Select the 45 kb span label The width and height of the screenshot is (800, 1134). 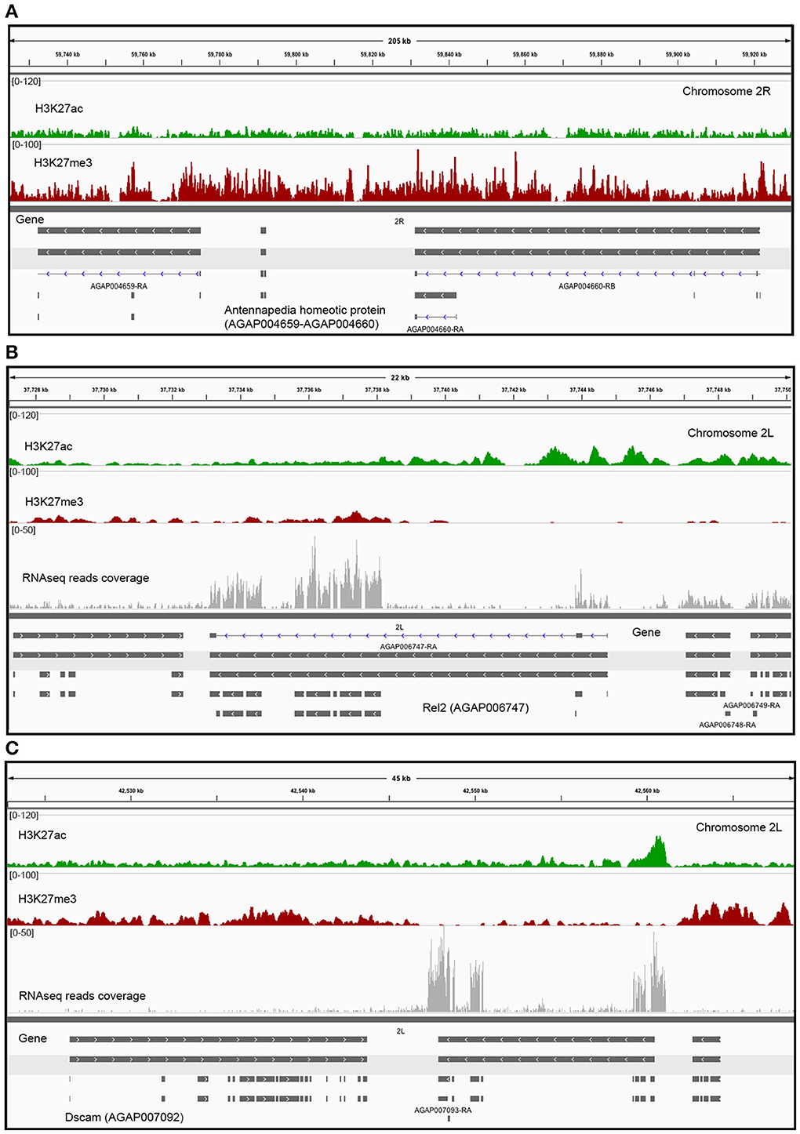pyautogui.click(x=401, y=779)
